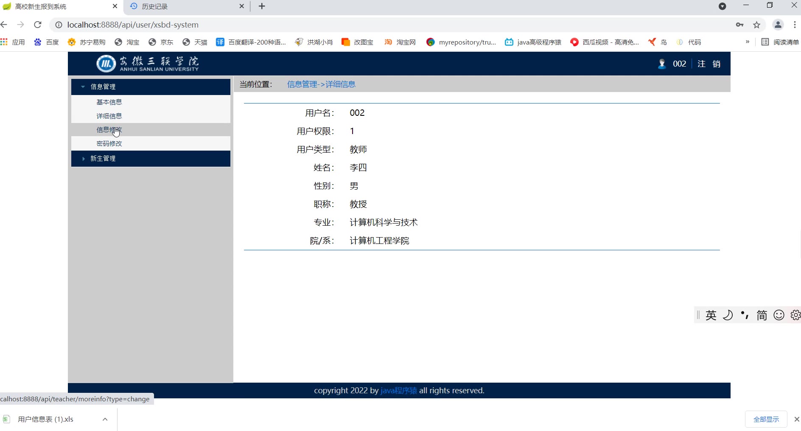Open options arrow for 用户信息表 (1).xls download
The width and height of the screenshot is (801, 431).
(x=105, y=419)
